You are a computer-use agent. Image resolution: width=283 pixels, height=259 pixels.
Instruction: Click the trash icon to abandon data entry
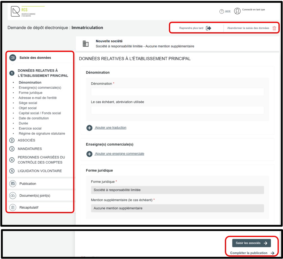pyautogui.click(x=274, y=28)
